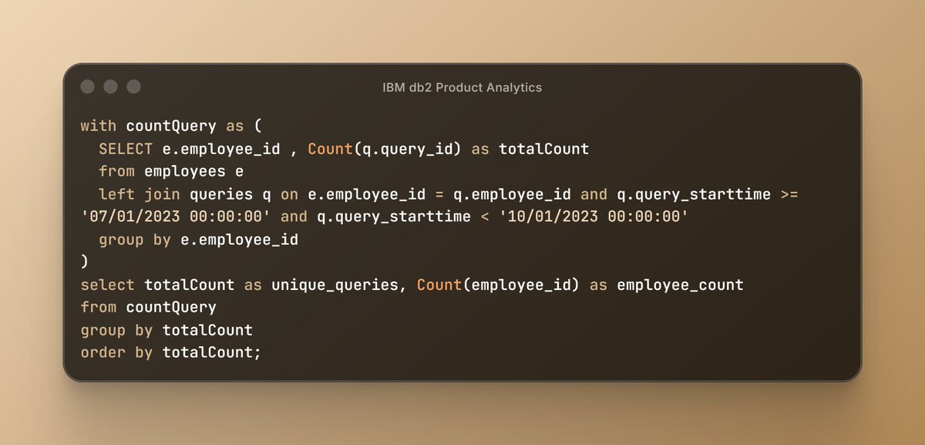The width and height of the screenshot is (925, 445).
Task: Click 'Count(q.query_id)' expression
Action: click(385, 149)
